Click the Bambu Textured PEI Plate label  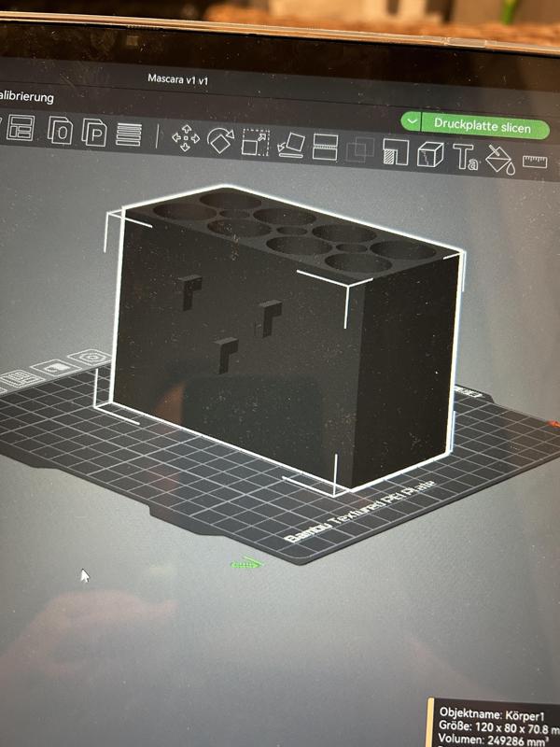pyautogui.click(x=361, y=511)
